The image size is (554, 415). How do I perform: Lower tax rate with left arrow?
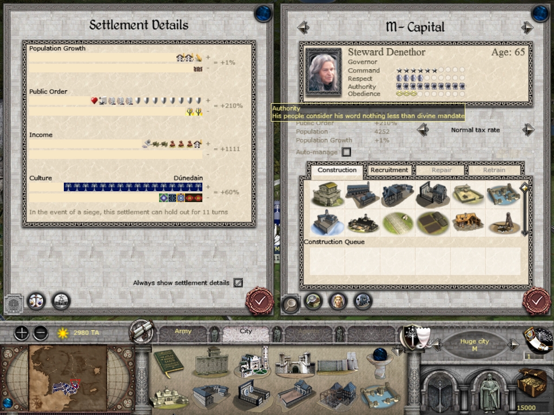coord(423,130)
